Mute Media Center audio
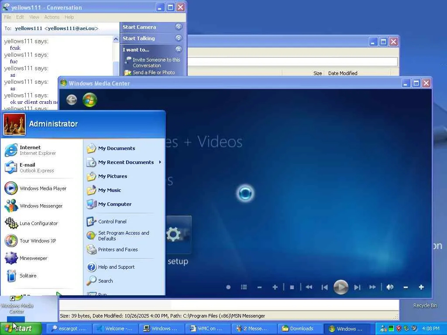The height and width of the screenshot is (335, 447). 390,287
